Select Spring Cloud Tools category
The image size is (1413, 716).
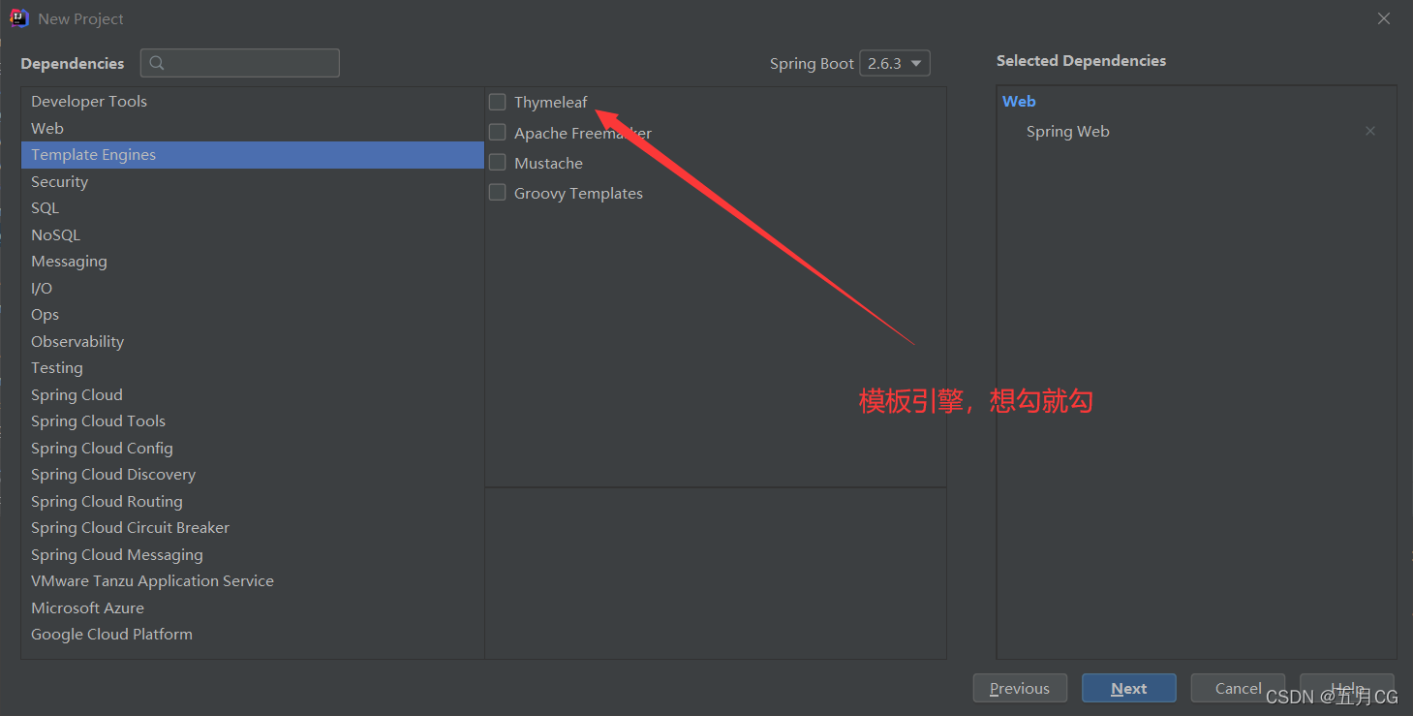point(252,421)
